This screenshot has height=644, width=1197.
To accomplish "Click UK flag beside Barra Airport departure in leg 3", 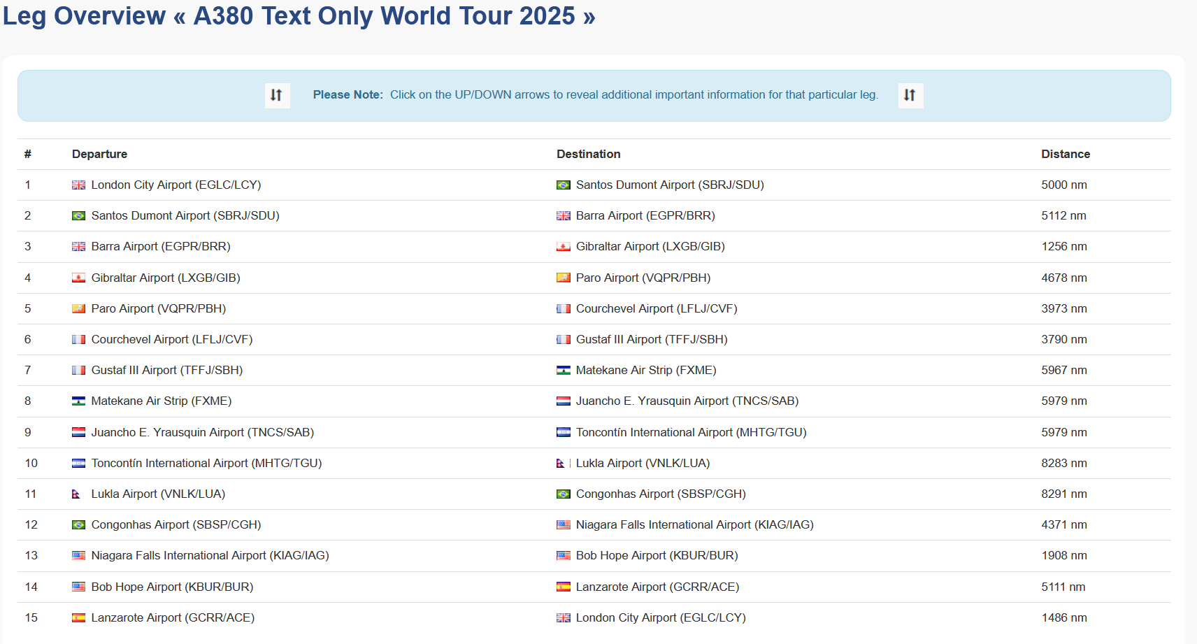I will point(79,247).
